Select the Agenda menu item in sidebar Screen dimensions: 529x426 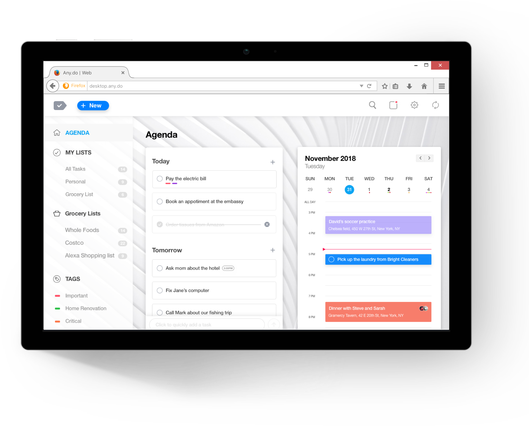coord(77,133)
